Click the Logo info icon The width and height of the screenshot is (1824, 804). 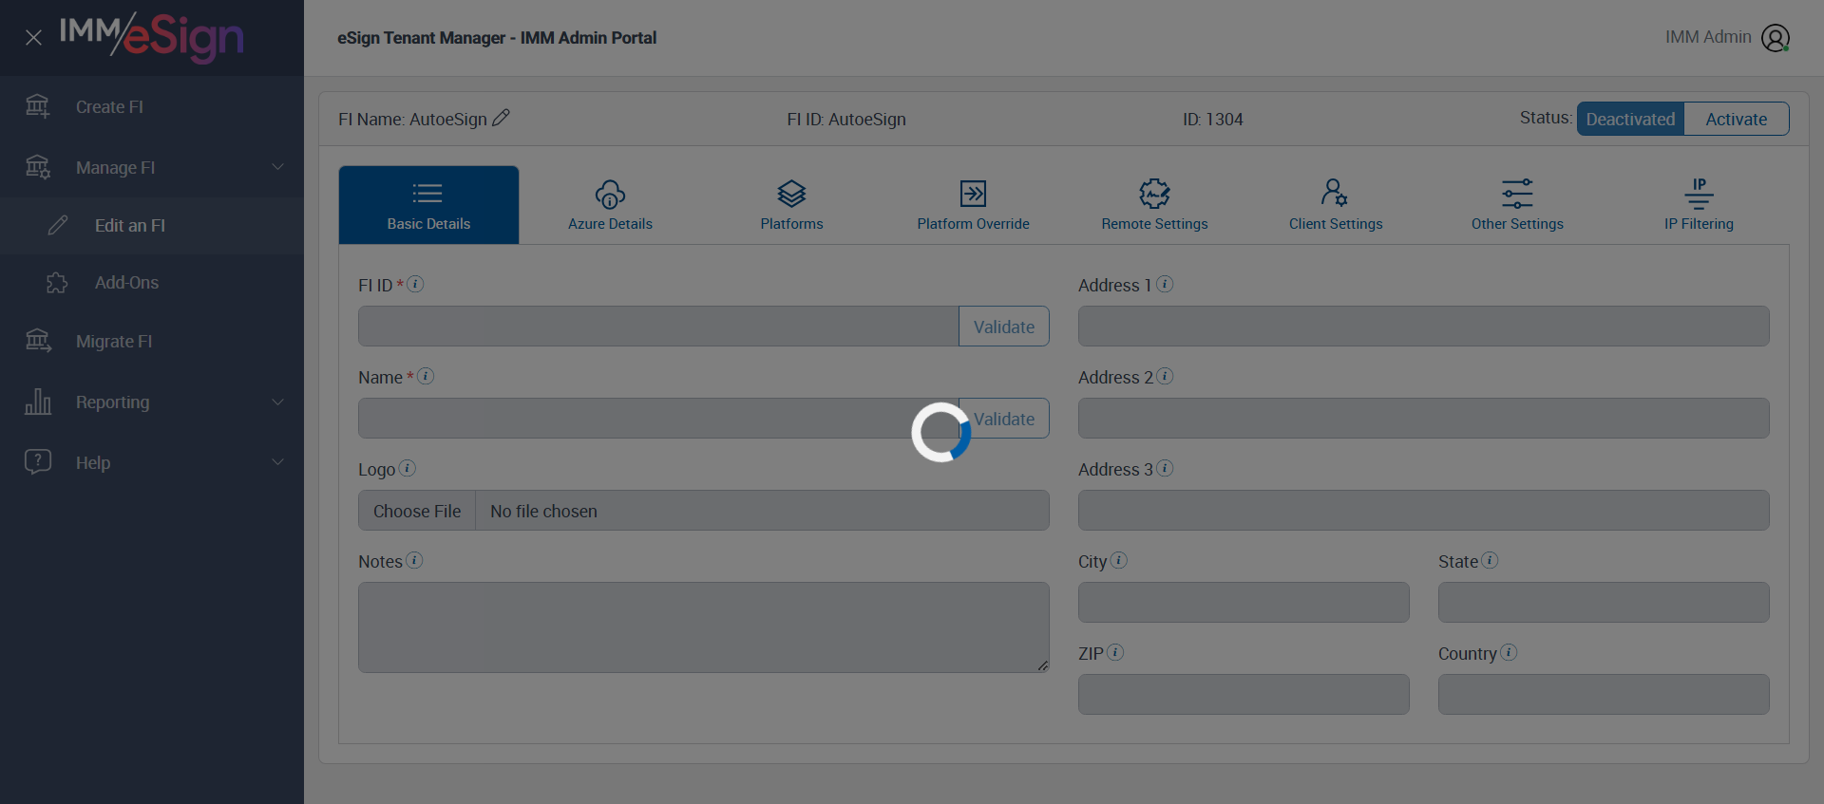coord(407,468)
